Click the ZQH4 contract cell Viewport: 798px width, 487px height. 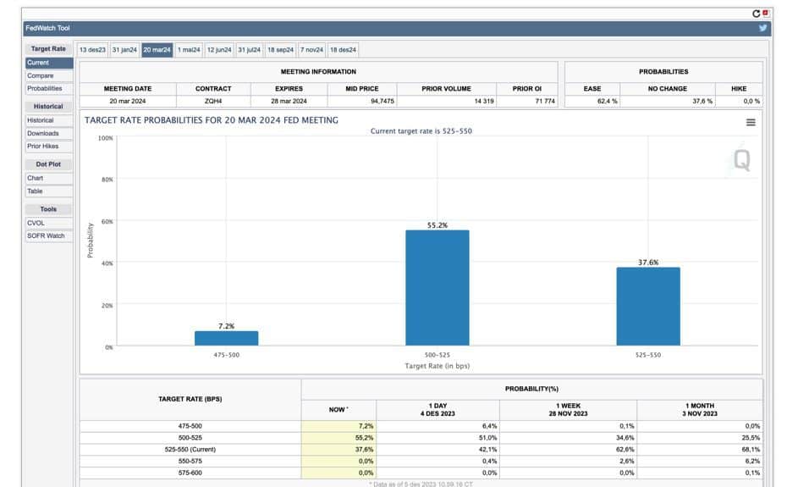pyautogui.click(x=213, y=102)
